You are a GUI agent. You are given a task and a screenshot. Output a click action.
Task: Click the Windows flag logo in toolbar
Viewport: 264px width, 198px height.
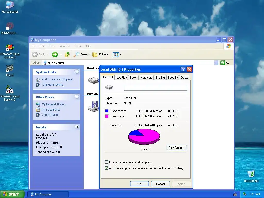point(229,46)
